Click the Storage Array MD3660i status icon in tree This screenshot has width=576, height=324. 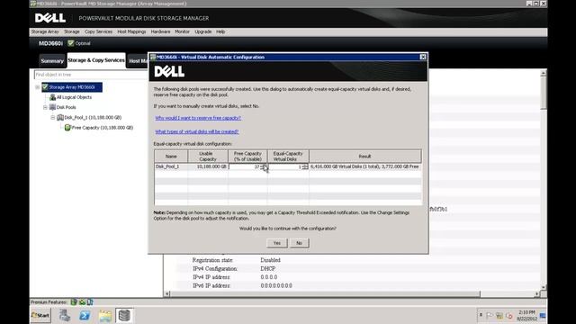(x=45, y=87)
